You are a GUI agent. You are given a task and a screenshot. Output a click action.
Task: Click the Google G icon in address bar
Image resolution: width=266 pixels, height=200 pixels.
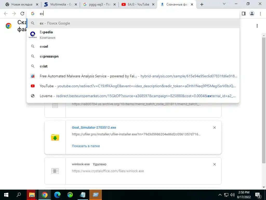(33, 14)
